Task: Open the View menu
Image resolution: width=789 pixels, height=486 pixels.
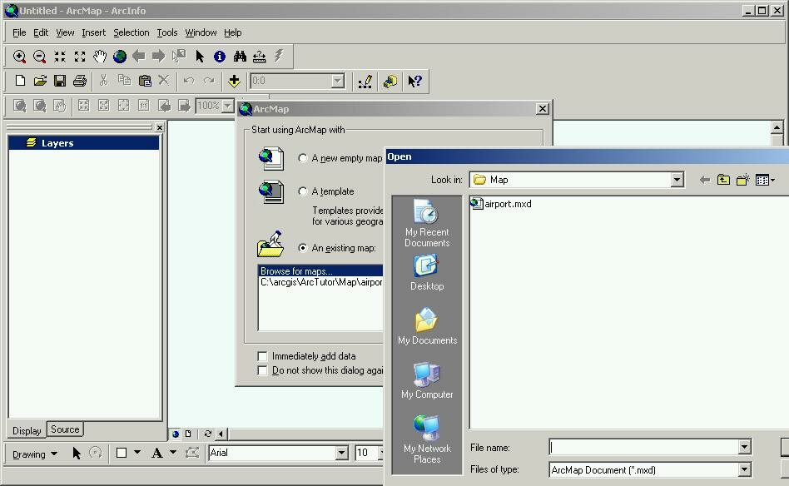Action: [65, 32]
